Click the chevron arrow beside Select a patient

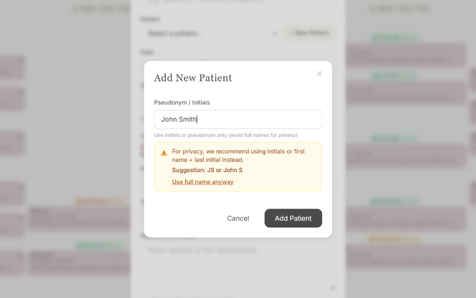click(275, 33)
